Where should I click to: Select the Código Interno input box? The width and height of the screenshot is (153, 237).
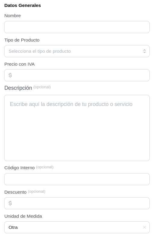(x=77, y=179)
